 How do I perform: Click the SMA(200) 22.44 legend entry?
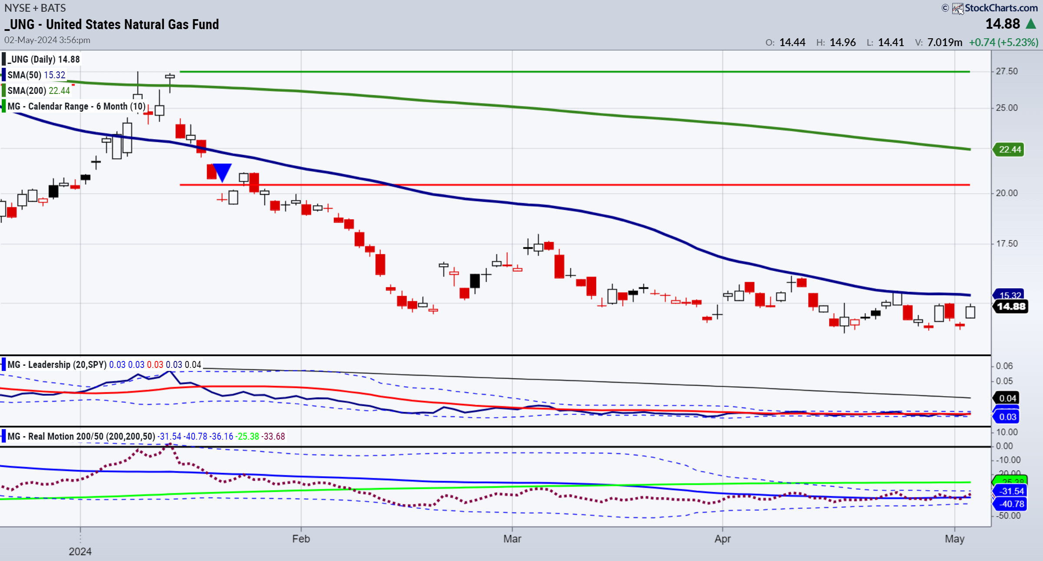coord(39,90)
